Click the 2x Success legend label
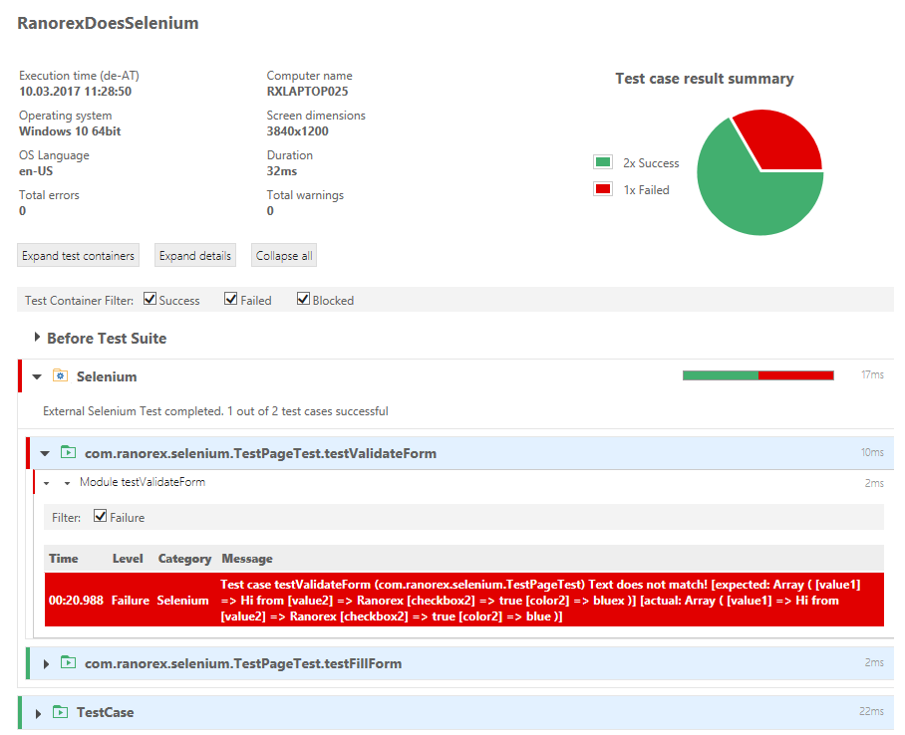 pos(651,163)
